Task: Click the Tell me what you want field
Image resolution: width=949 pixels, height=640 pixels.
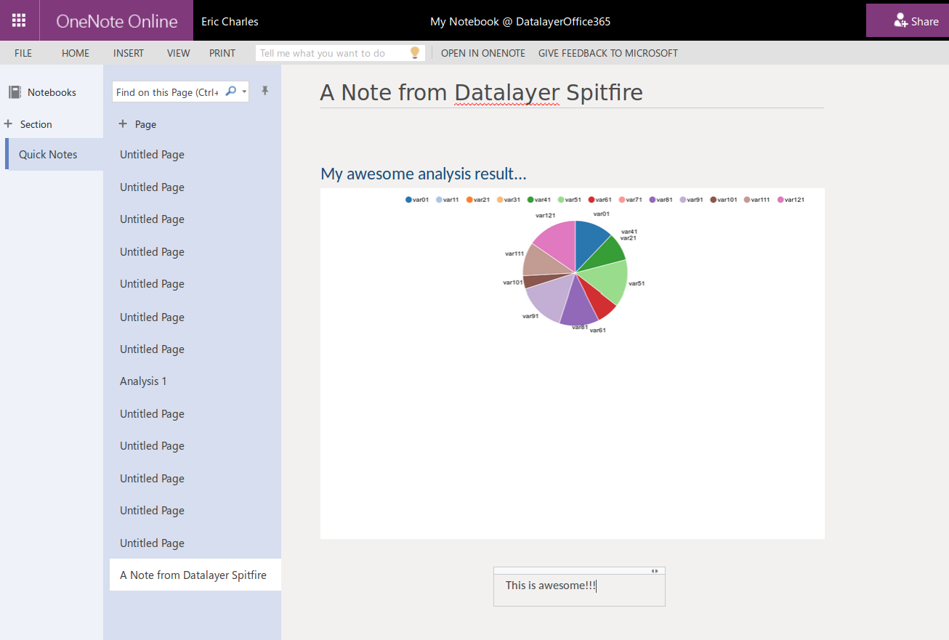Action: (333, 53)
